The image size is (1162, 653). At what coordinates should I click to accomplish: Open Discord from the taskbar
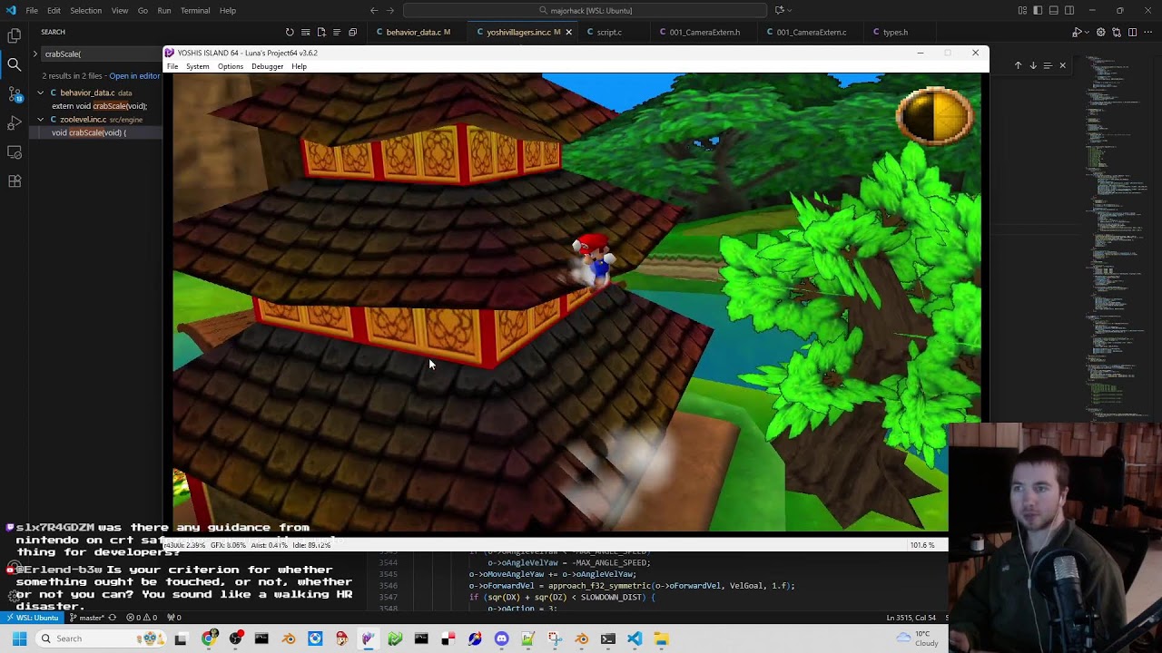pyautogui.click(x=501, y=638)
